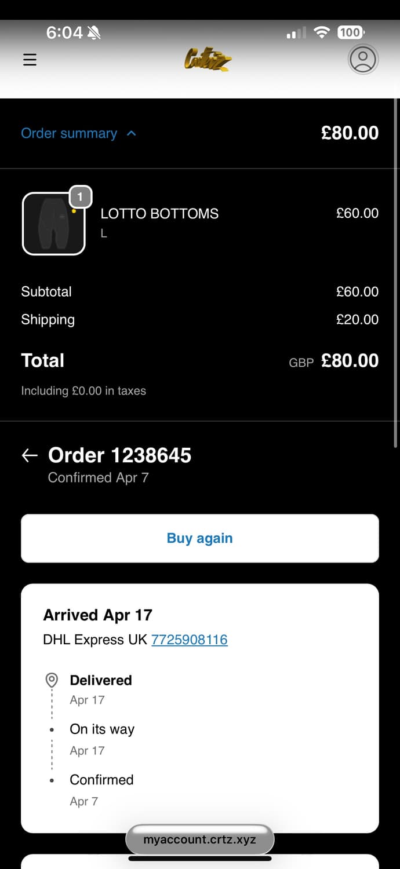Tap the Arrived Apr 17 heading
Screen dimensions: 400x869
(97, 615)
